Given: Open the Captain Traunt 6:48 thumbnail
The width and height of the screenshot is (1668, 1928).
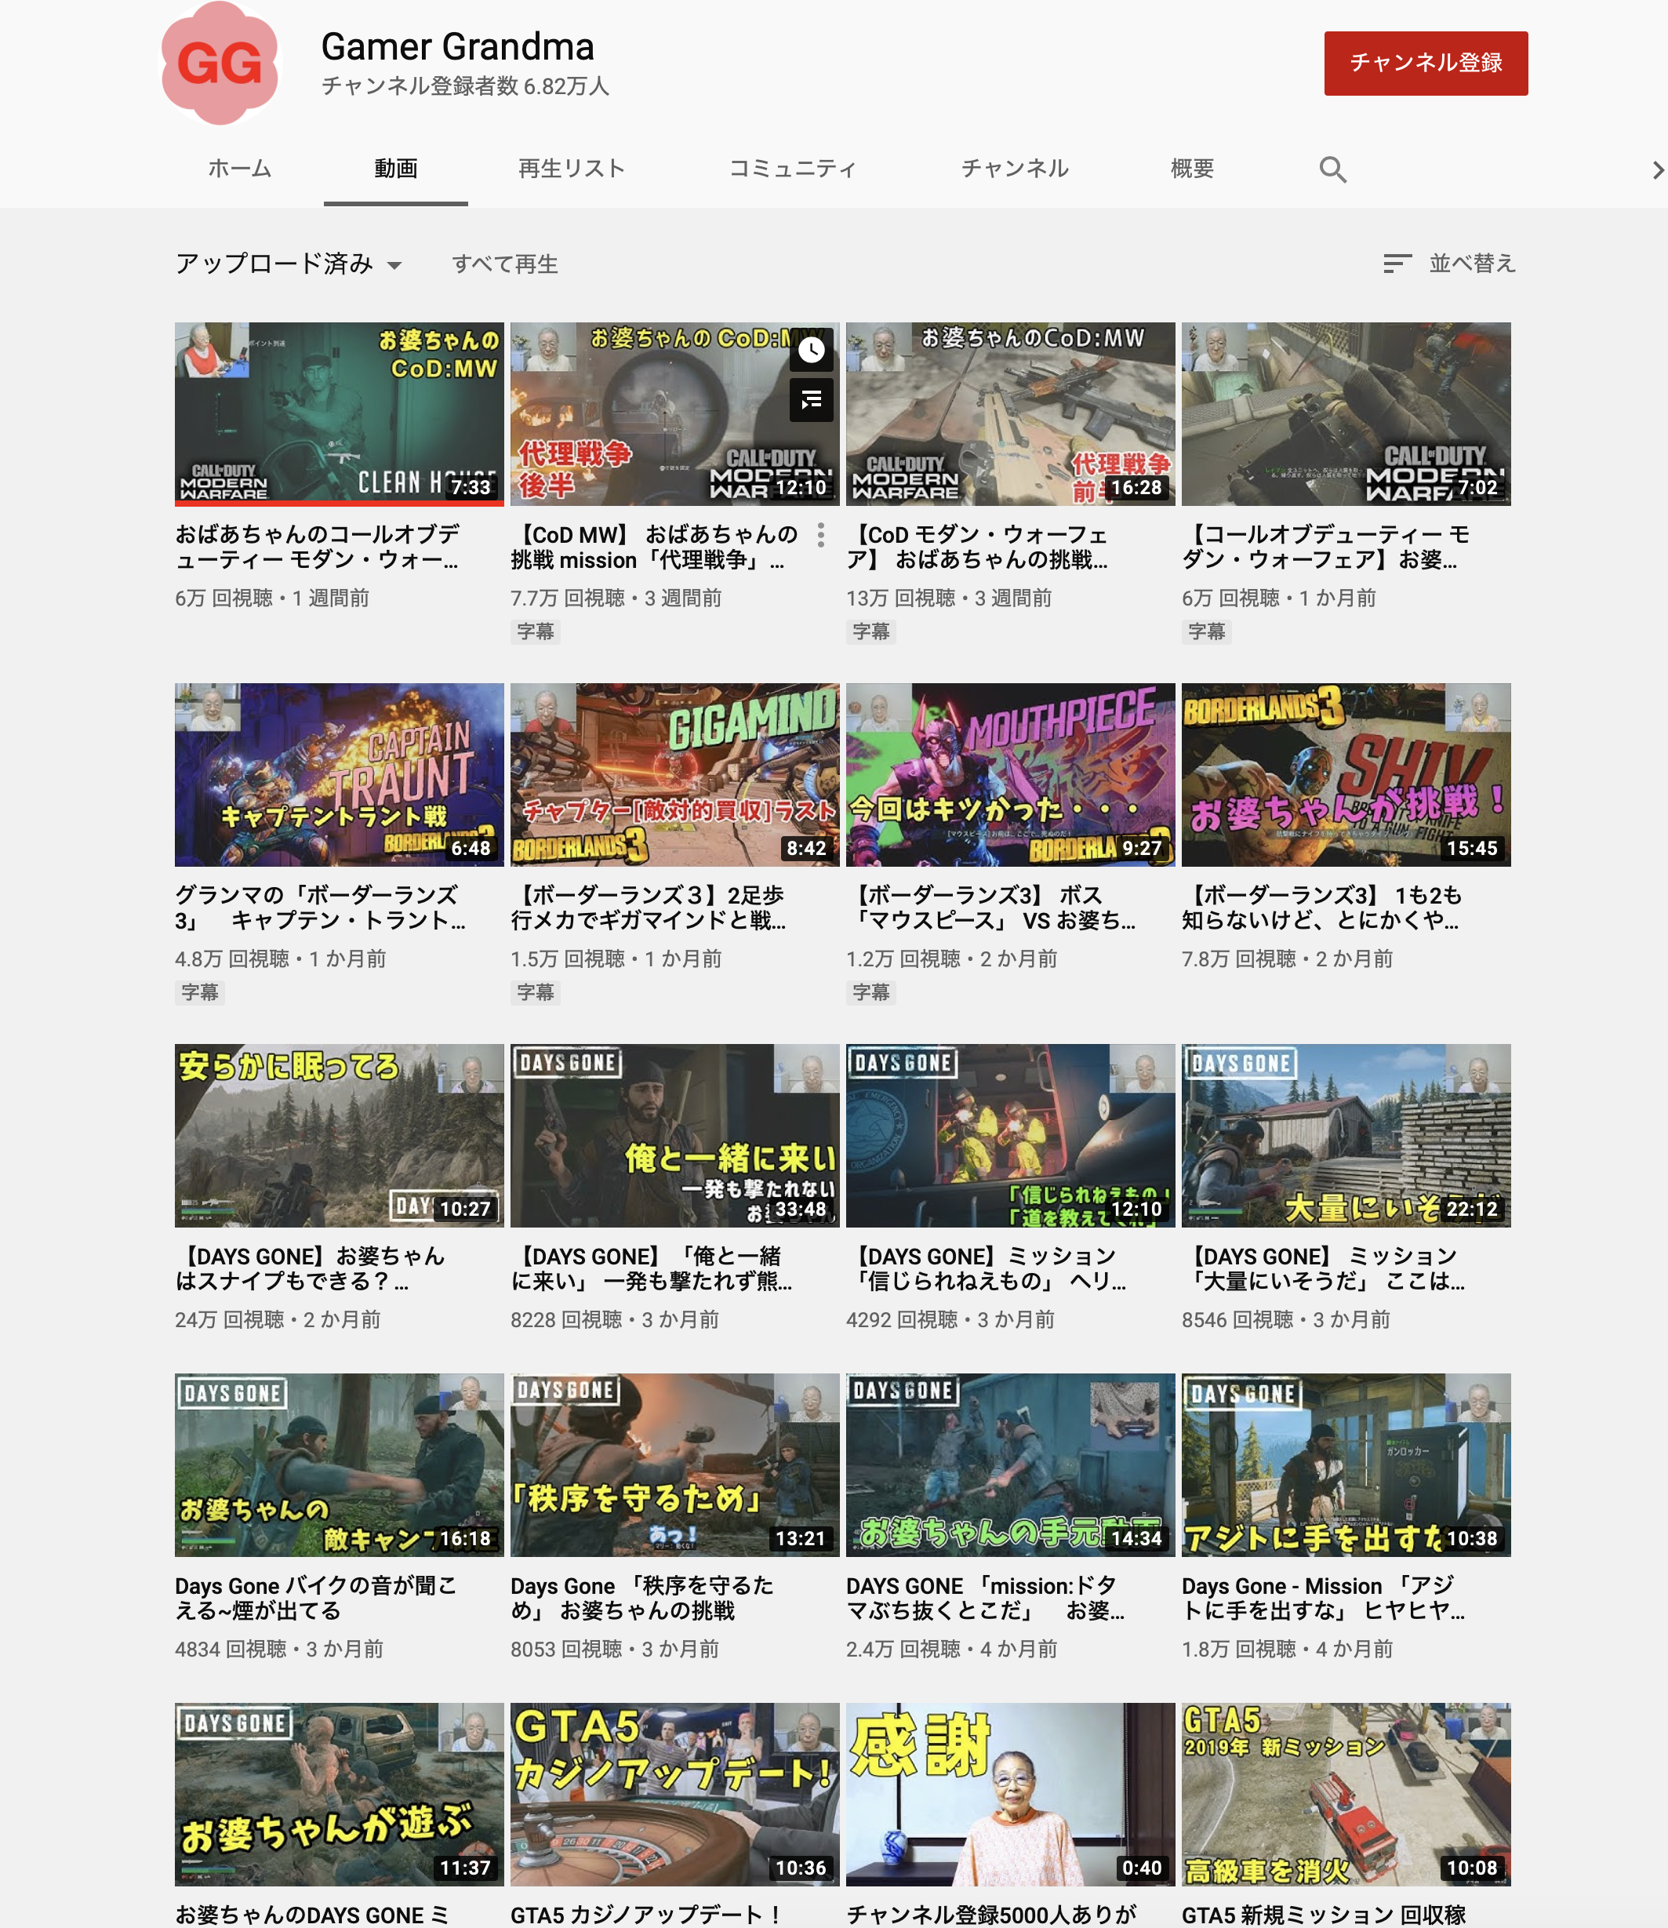Looking at the screenshot, I should pyautogui.click(x=339, y=774).
